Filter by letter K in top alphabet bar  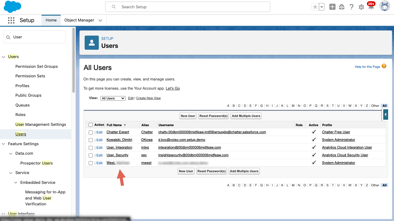(x=282, y=106)
